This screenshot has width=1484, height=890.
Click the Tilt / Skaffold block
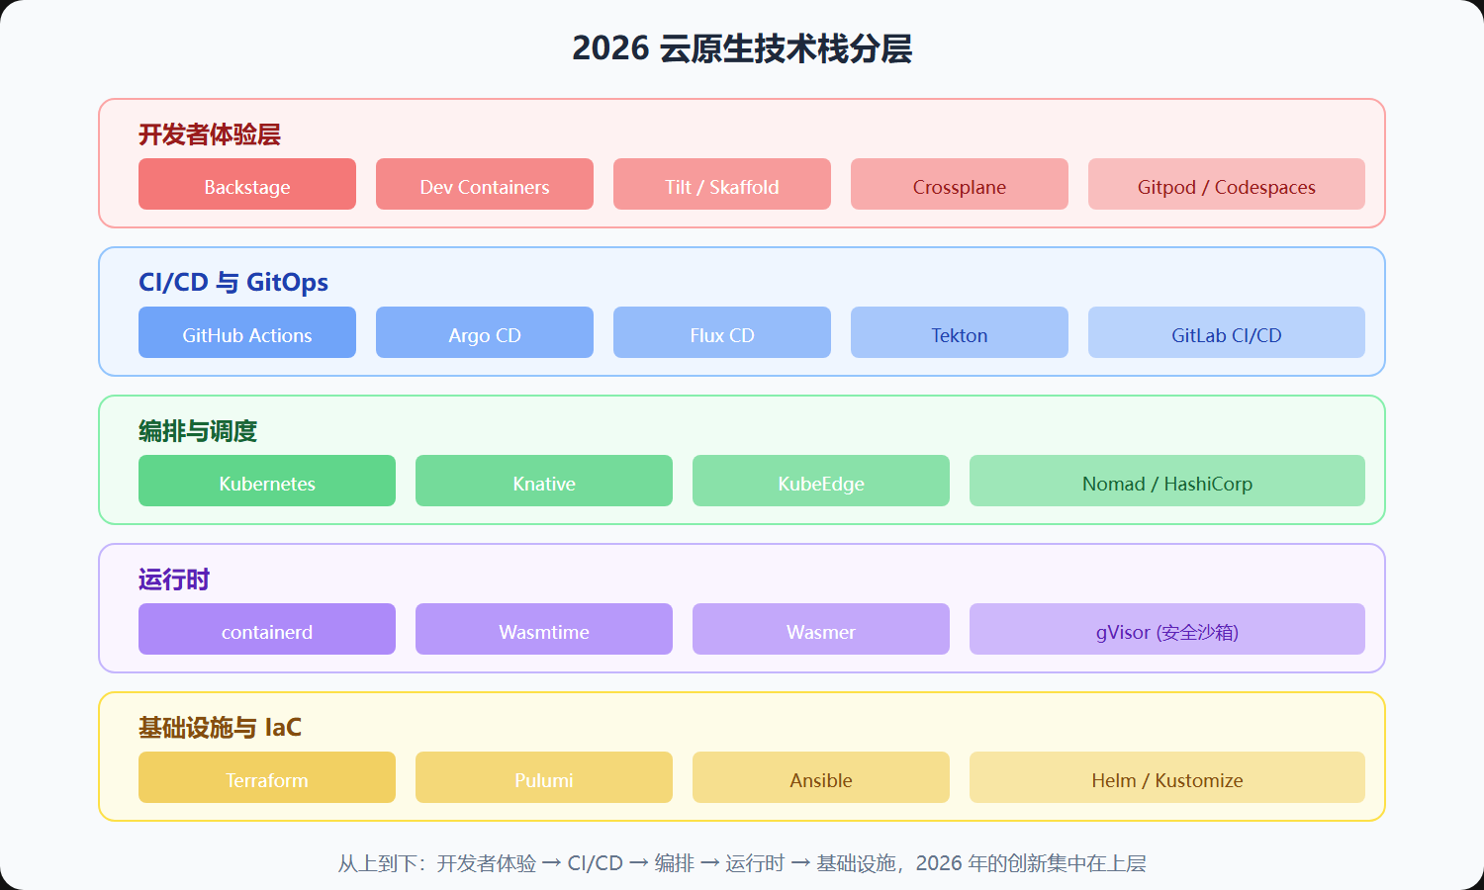(x=722, y=184)
